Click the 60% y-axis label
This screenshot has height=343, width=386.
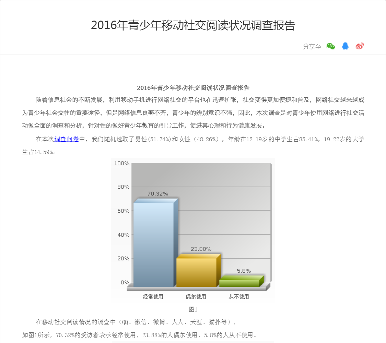[x=123, y=211]
